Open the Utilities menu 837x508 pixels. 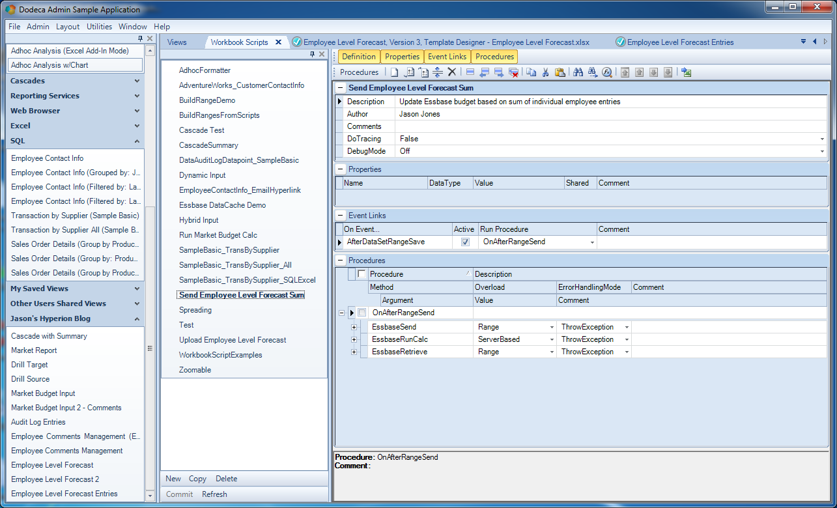(100, 27)
